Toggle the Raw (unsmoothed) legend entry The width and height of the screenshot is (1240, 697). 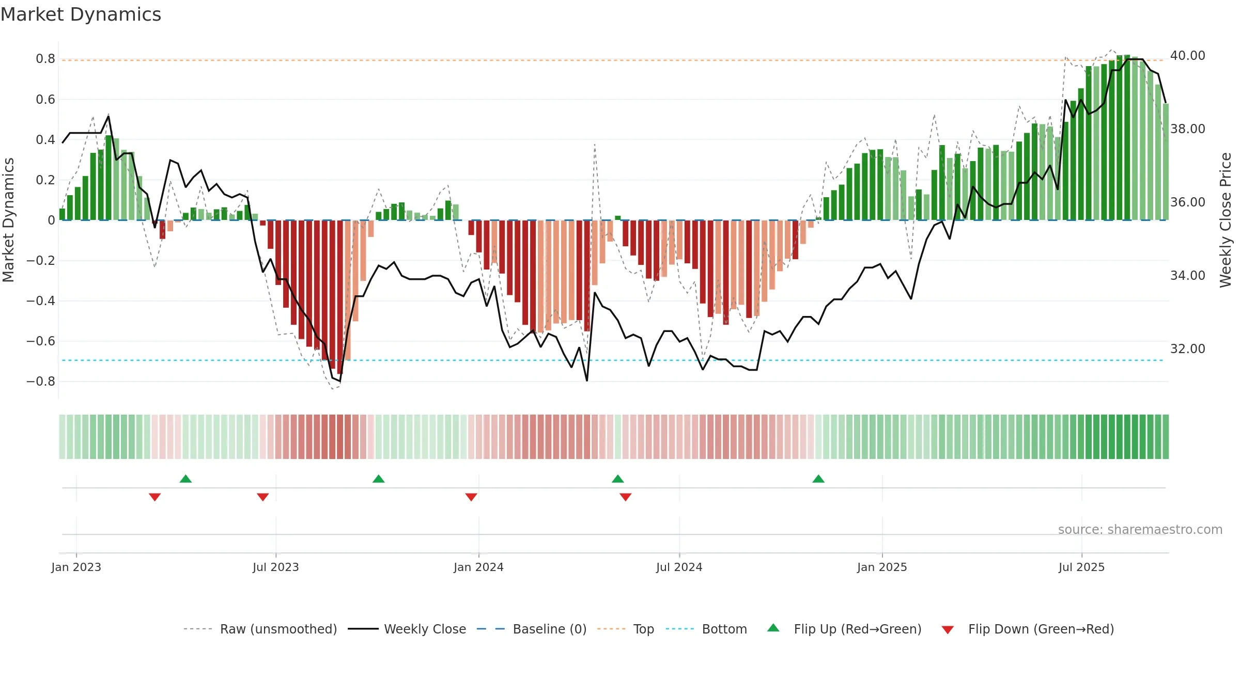260,629
